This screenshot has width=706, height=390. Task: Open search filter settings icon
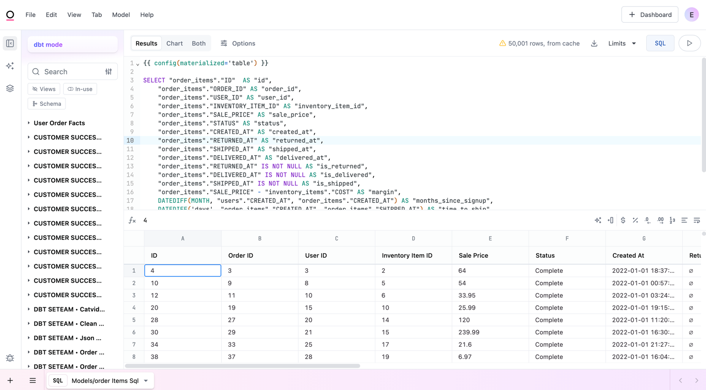[x=109, y=72]
